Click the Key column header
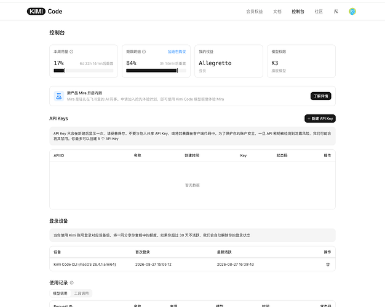This screenshot has width=385, height=307. 244,155
